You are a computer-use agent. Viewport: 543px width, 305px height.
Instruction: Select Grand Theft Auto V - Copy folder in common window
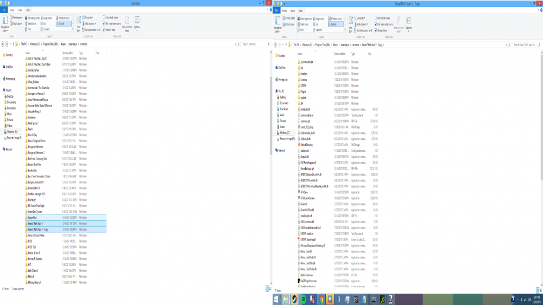click(x=66, y=229)
